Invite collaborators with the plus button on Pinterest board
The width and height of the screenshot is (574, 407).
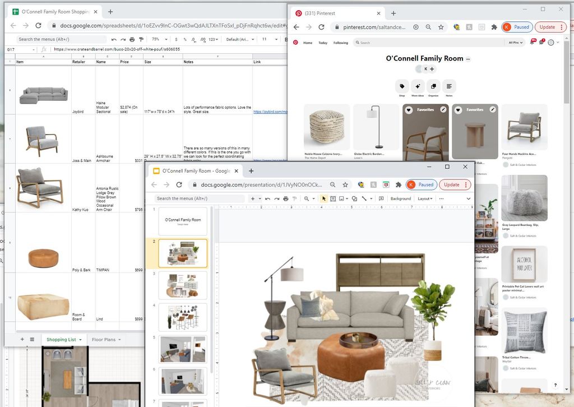pos(432,69)
